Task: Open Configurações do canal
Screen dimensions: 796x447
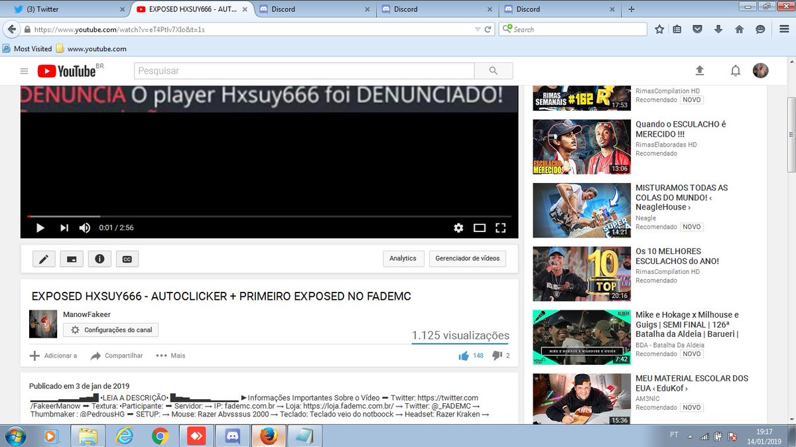Action: [x=111, y=330]
